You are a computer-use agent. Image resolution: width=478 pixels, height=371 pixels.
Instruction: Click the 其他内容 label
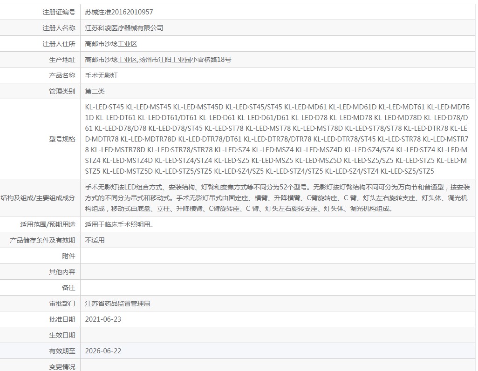point(62,272)
